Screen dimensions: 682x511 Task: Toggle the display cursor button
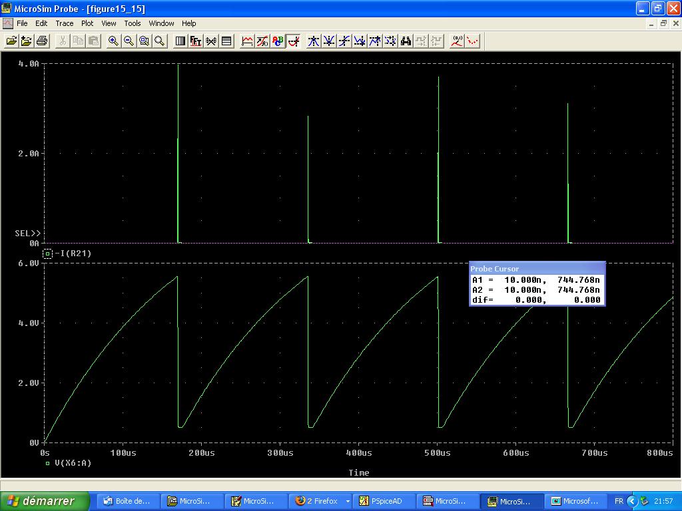click(294, 41)
